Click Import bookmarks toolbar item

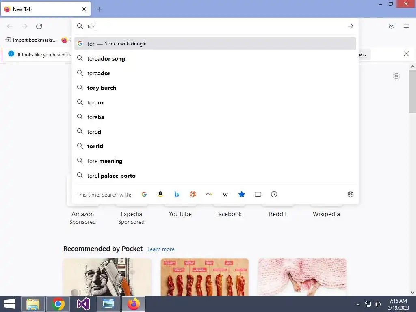click(x=31, y=40)
